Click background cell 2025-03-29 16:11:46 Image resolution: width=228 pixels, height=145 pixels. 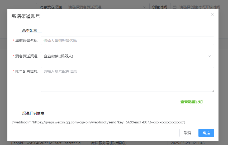click(x=188, y=143)
